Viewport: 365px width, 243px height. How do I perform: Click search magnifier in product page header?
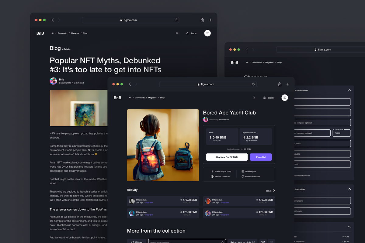(x=254, y=98)
